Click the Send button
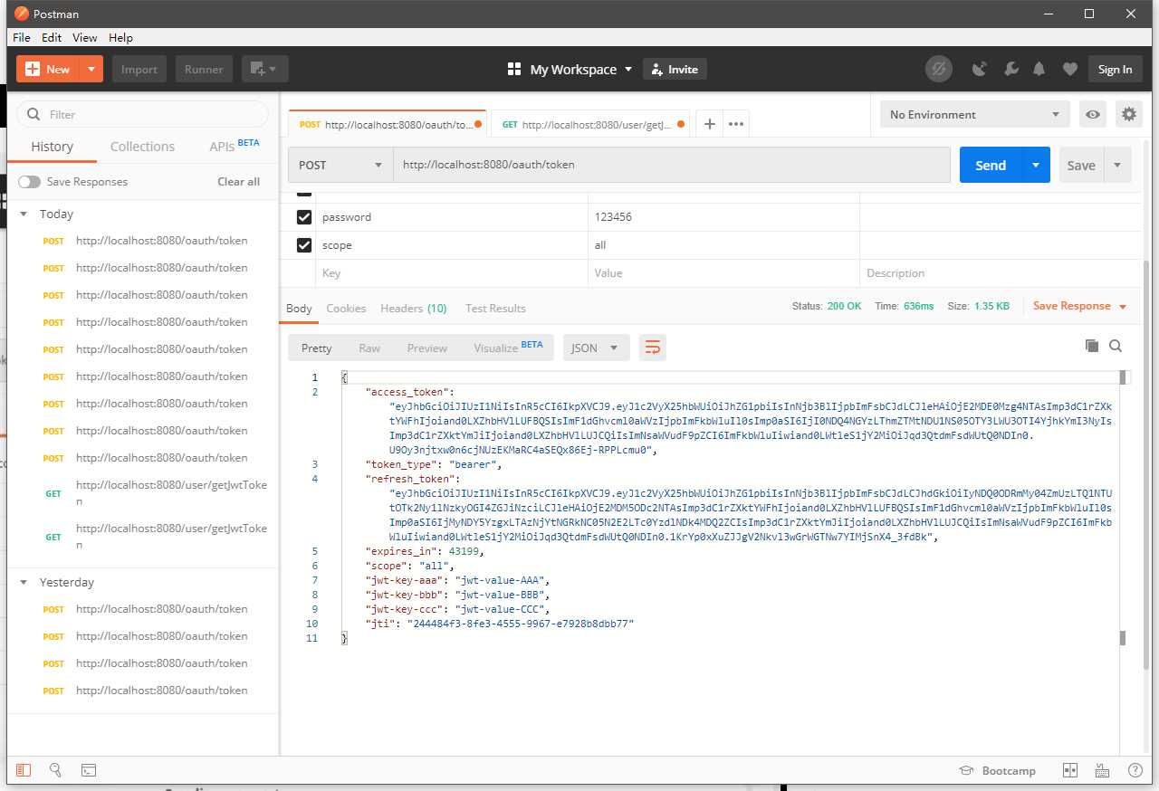The height and width of the screenshot is (791, 1159). [x=991, y=165]
